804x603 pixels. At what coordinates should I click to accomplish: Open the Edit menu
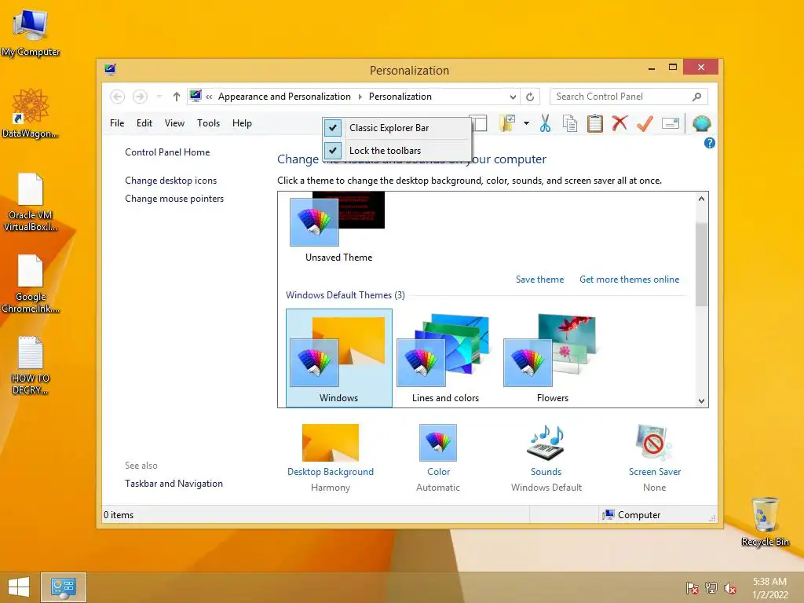point(144,123)
